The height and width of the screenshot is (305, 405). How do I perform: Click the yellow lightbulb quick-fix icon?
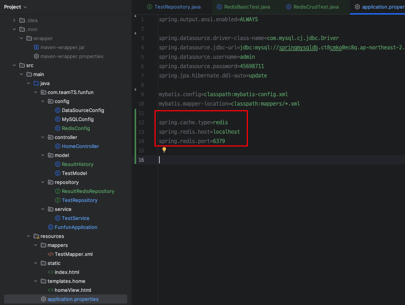click(x=164, y=150)
